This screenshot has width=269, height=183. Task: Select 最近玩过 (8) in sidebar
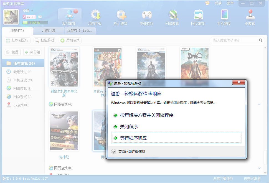click(x=23, y=72)
